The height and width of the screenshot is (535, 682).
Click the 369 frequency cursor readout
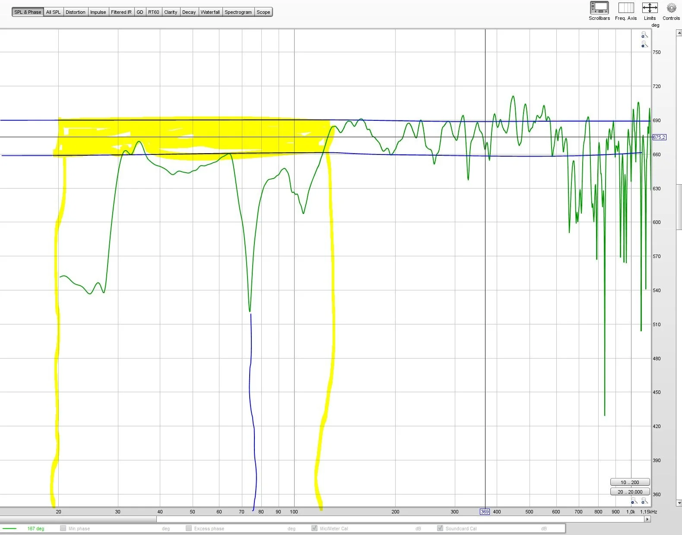coord(485,512)
